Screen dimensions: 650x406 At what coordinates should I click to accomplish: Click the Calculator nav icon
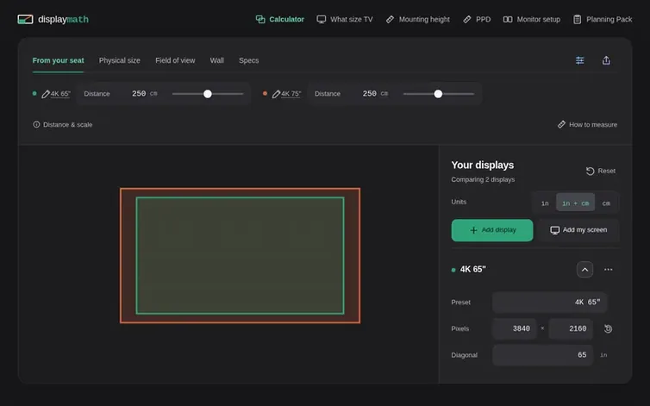[260, 20]
